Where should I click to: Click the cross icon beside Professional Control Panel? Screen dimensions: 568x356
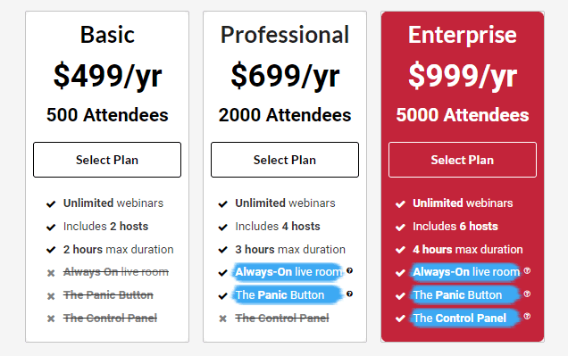[x=222, y=319]
